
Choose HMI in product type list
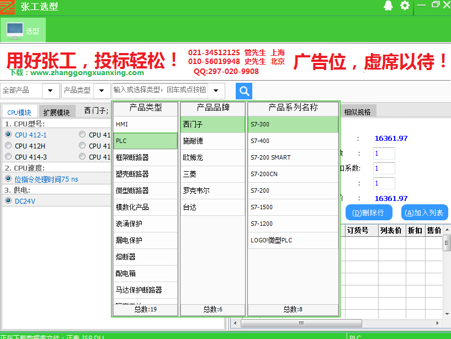coord(146,124)
